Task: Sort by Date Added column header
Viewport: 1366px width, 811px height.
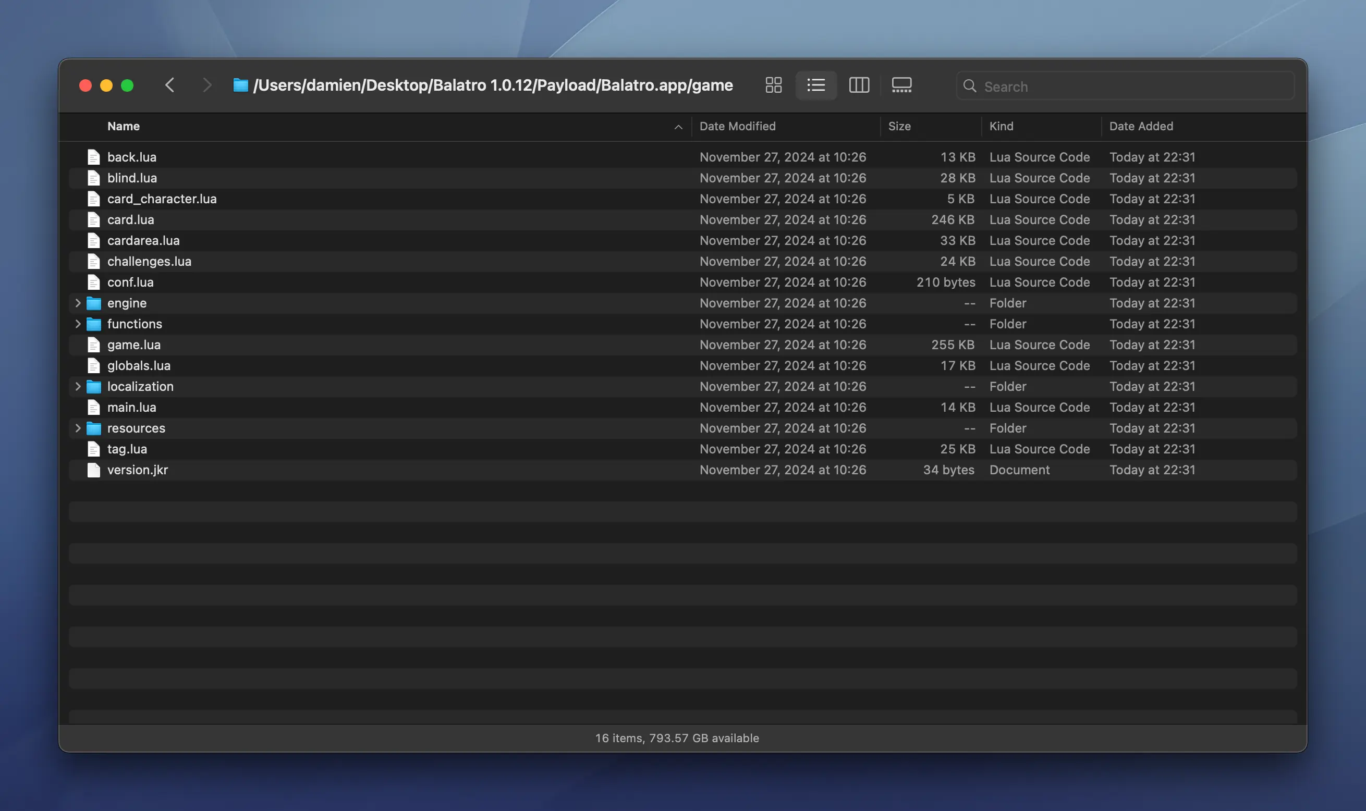Action: [1141, 126]
